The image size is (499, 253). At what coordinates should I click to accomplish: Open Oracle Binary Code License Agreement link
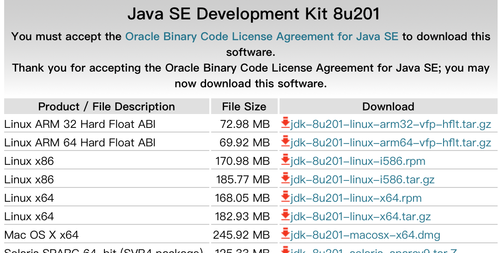[262, 36]
